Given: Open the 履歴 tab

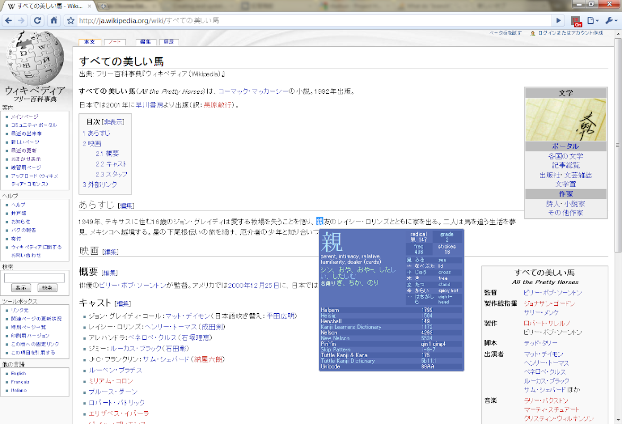Looking at the screenshot, I should [x=169, y=41].
